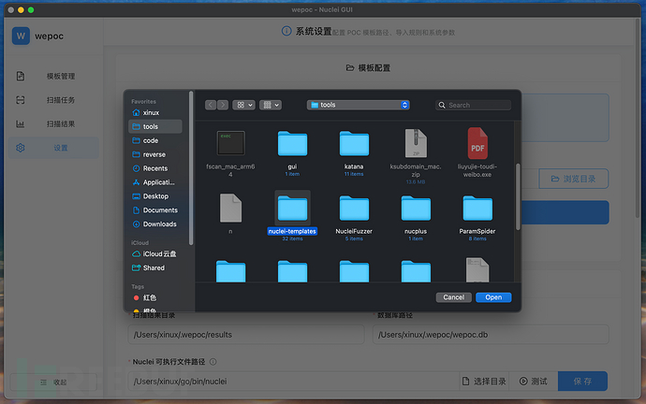Select the ParamSpider folder
The width and height of the screenshot is (646, 404).
coord(477,209)
